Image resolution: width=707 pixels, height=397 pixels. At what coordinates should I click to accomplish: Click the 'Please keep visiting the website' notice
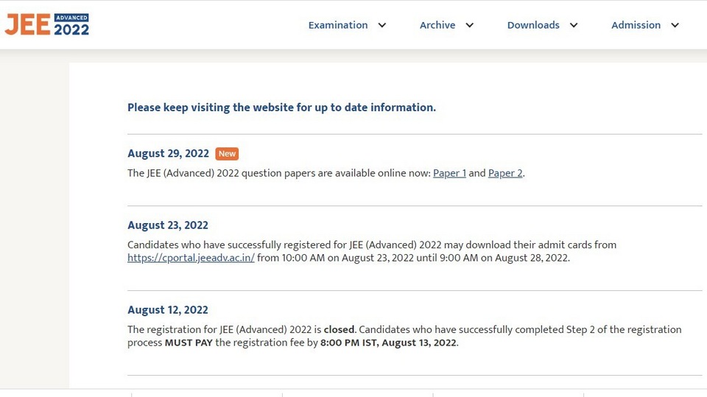tap(282, 108)
